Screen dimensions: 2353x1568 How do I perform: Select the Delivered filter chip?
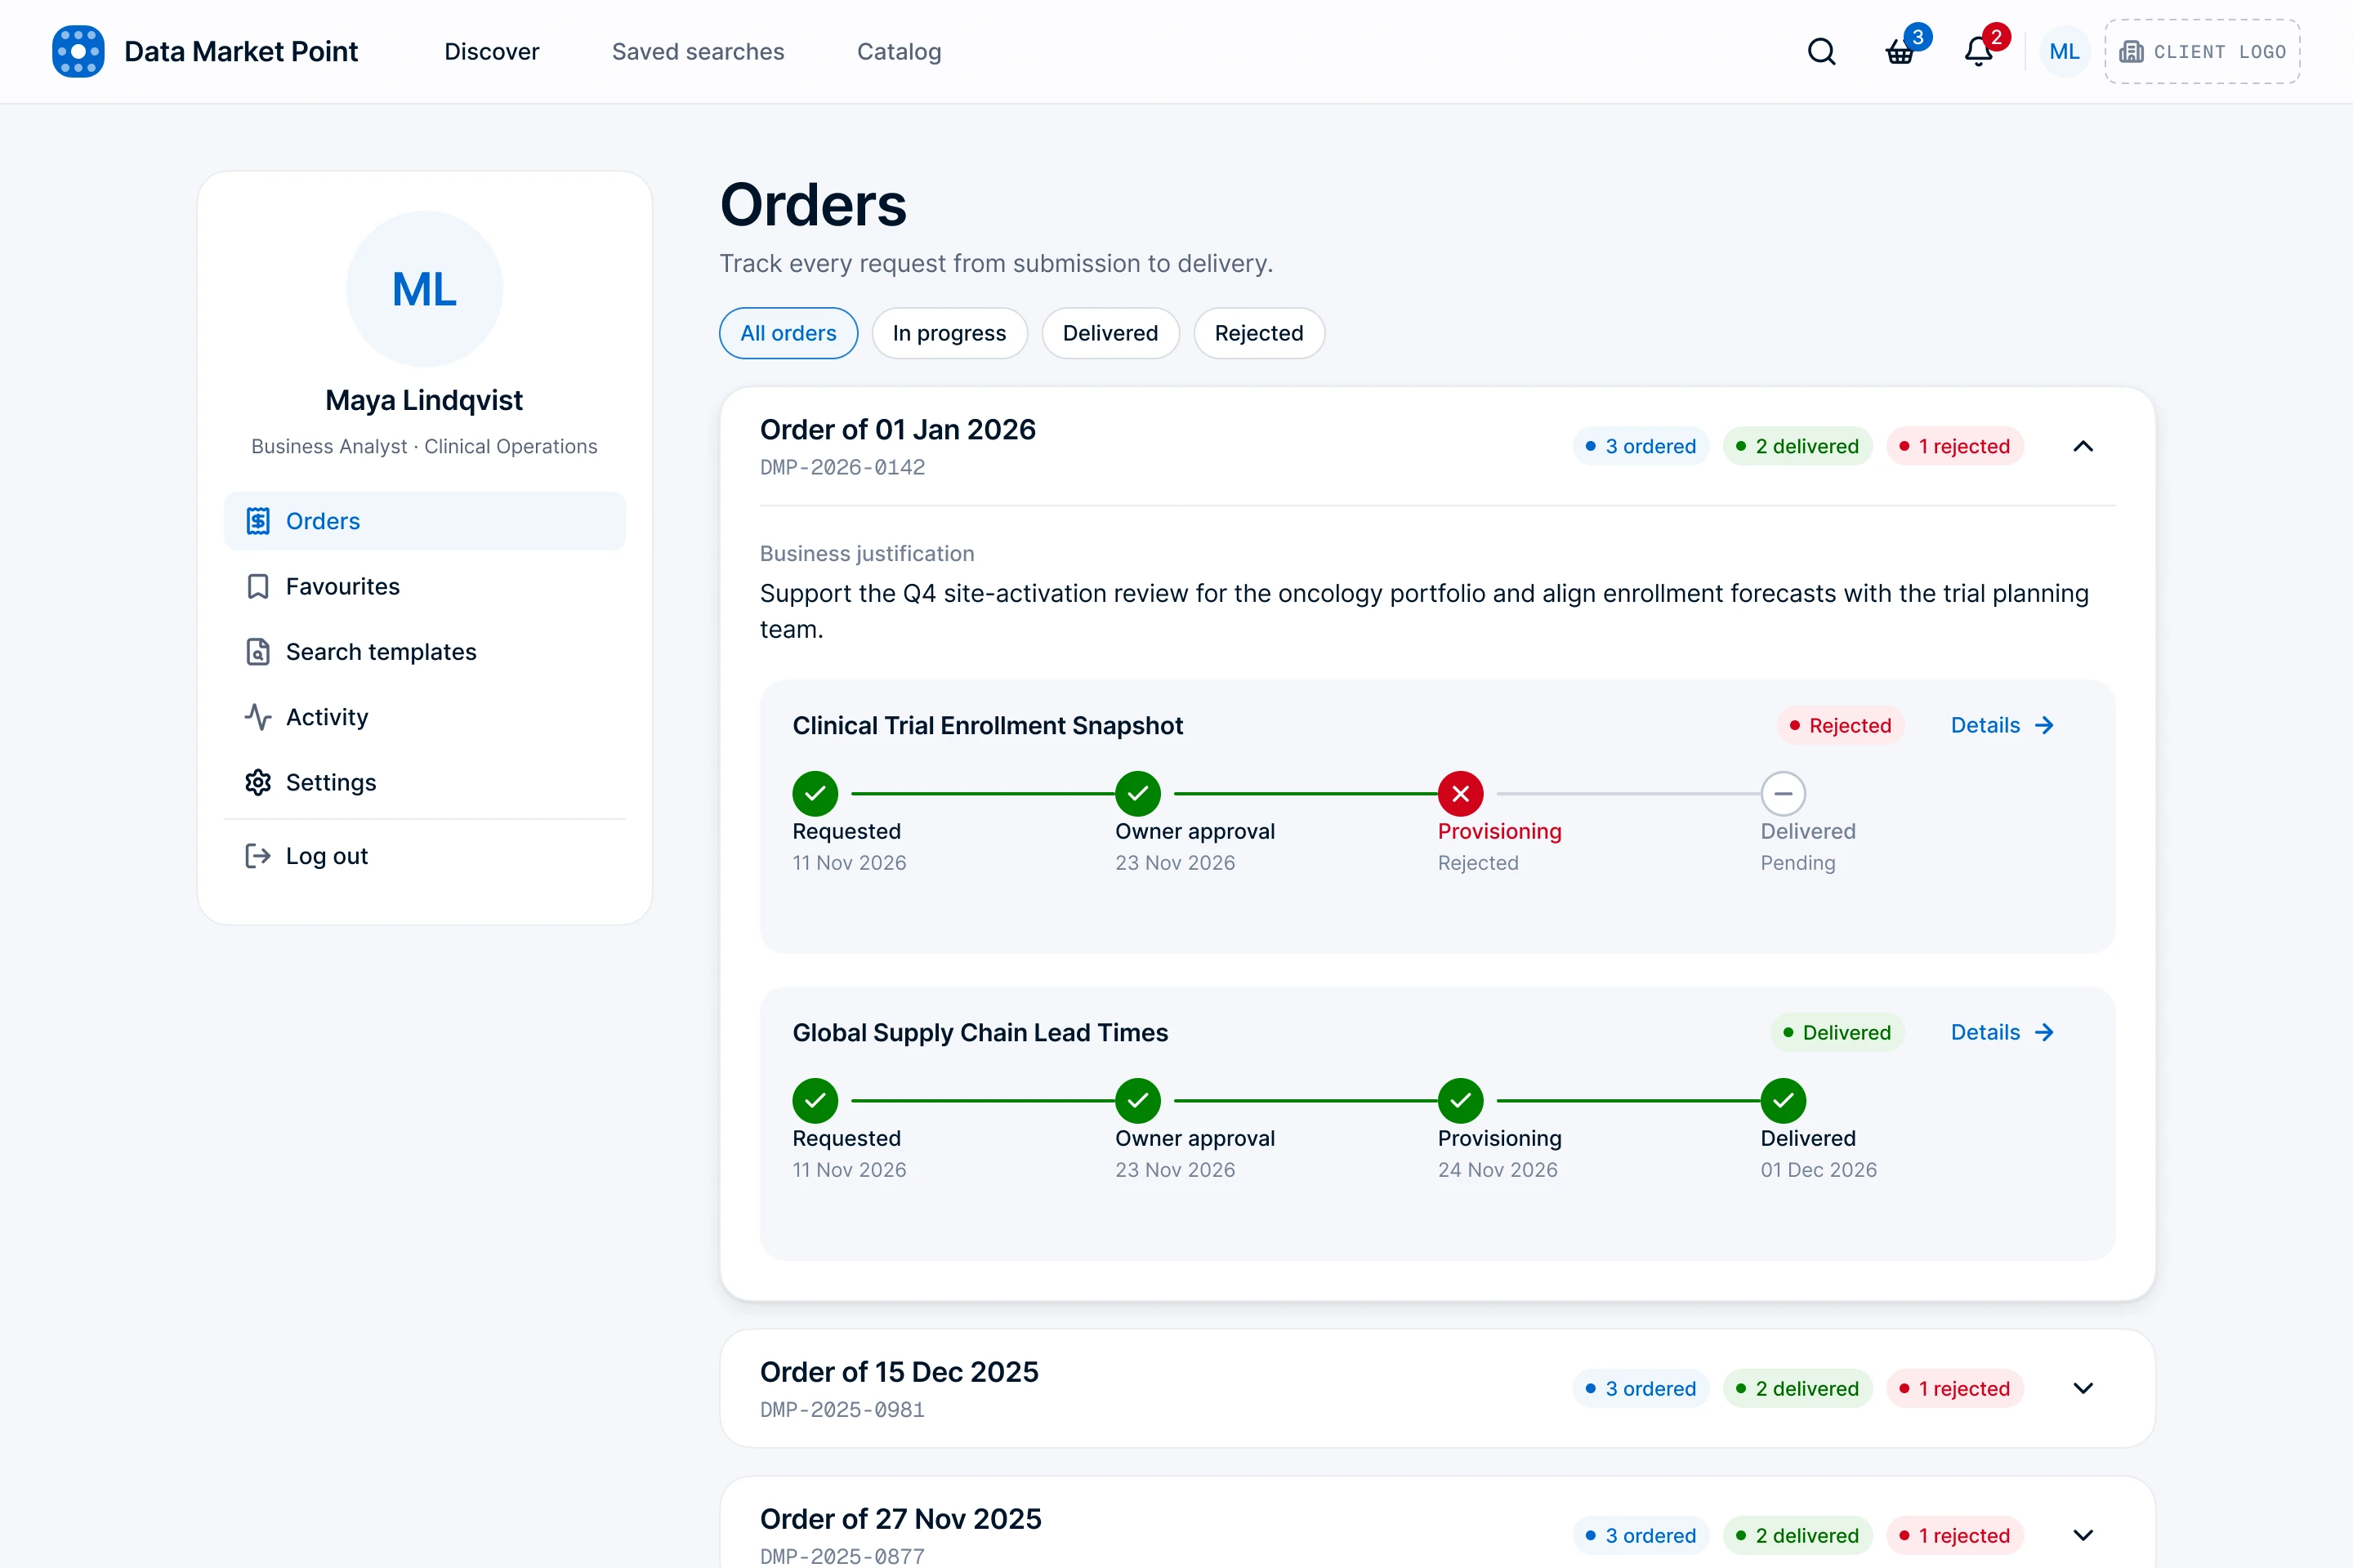[x=1110, y=333]
